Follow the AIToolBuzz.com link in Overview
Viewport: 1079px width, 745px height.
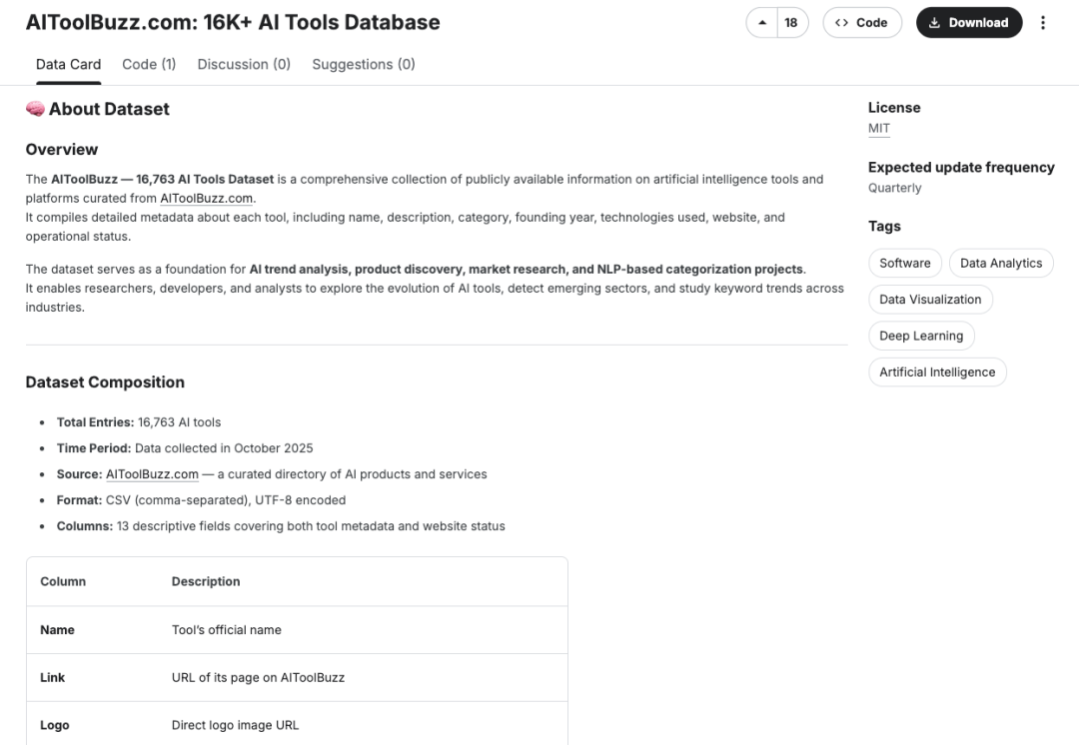point(207,199)
